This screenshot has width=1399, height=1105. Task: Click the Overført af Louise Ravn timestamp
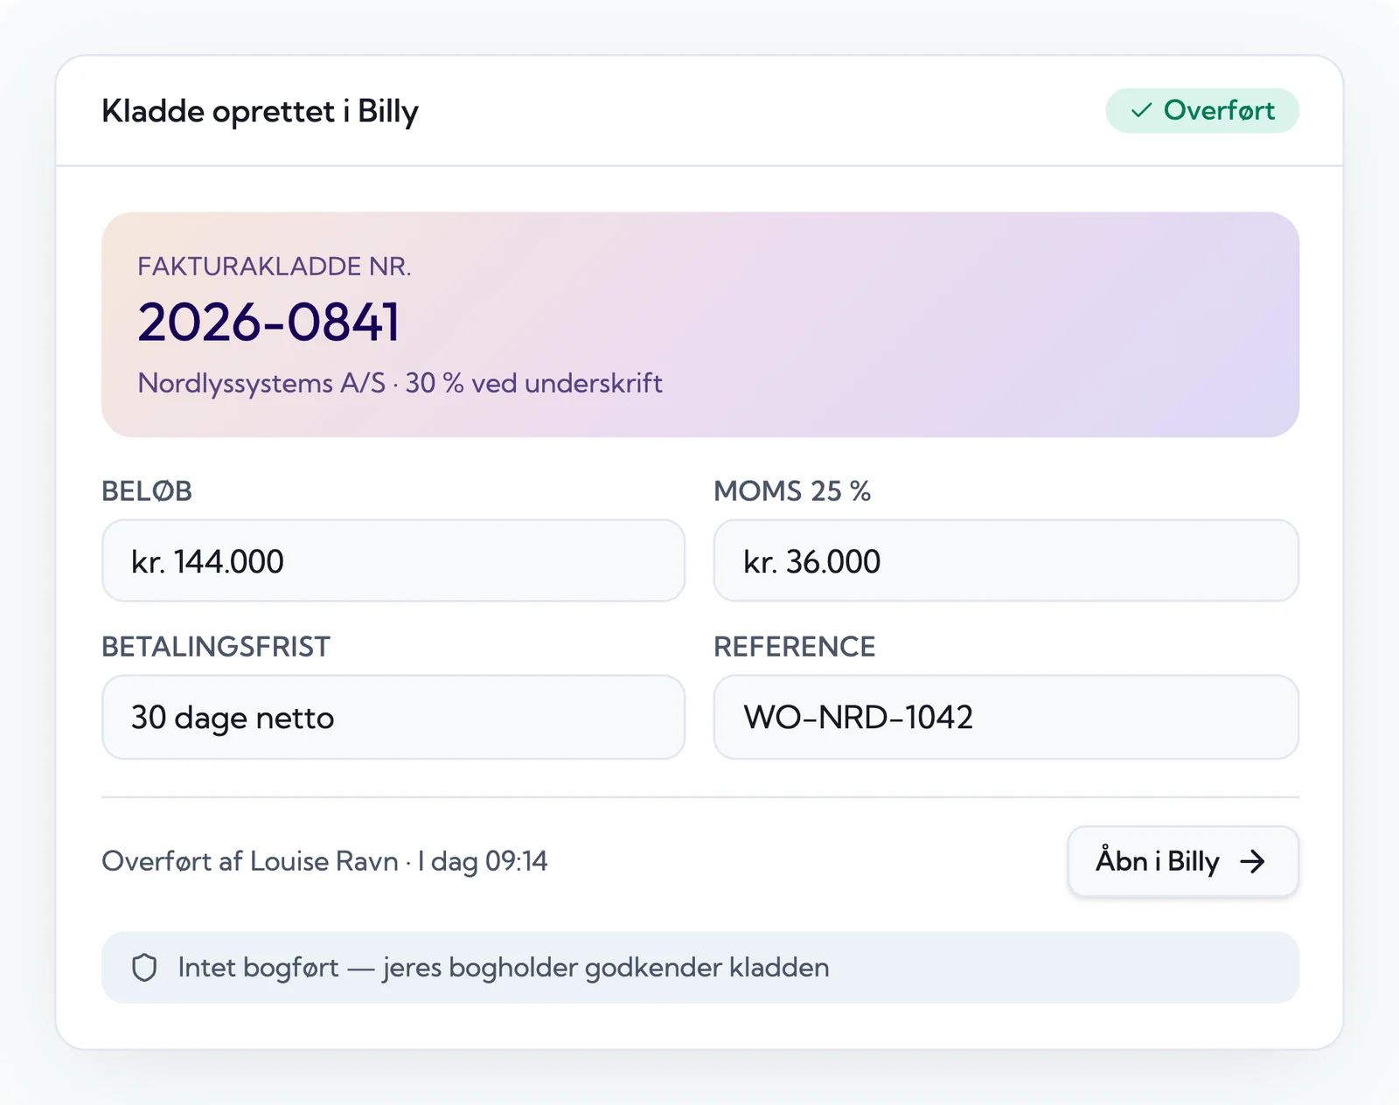[324, 861]
